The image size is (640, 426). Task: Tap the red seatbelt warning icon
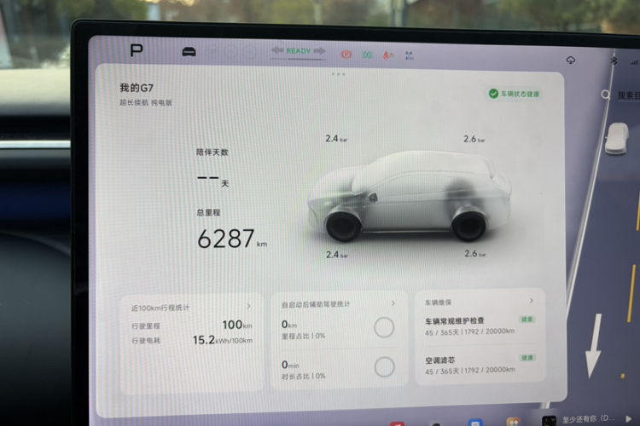coord(387,55)
